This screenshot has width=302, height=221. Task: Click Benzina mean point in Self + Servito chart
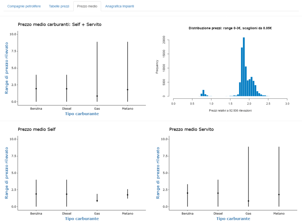point(36,89)
